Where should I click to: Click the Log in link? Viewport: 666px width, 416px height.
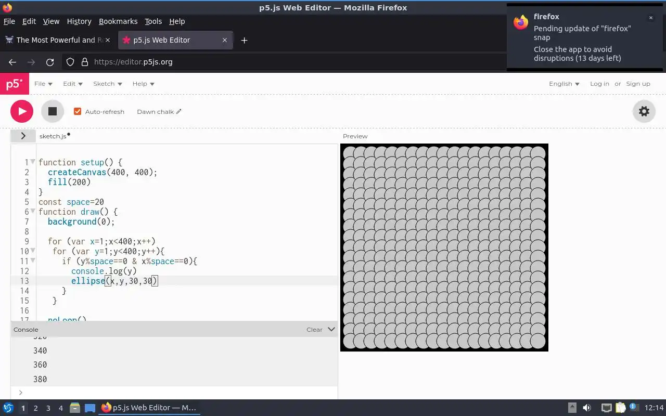(x=599, y=84)
